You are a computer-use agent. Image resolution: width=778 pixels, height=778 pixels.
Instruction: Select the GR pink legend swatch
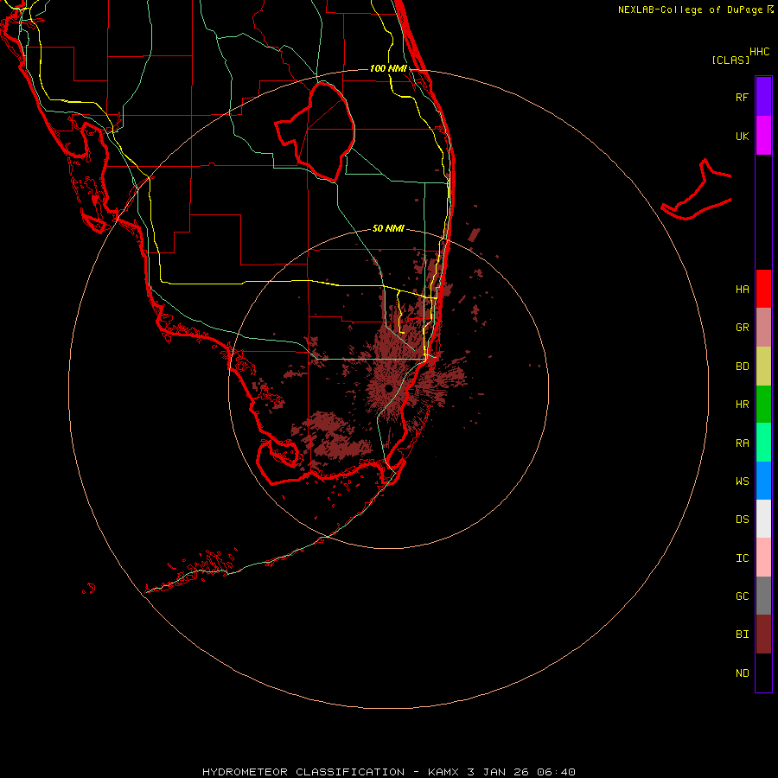(x=763, y=328)
